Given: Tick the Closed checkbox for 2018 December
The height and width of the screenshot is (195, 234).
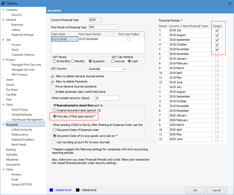Looking at the screenshot, I should 217,54.
